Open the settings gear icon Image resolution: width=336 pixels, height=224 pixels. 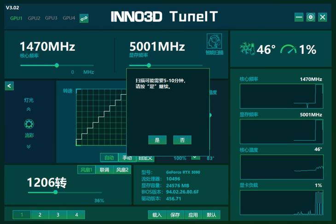click(x=311, y=17)
